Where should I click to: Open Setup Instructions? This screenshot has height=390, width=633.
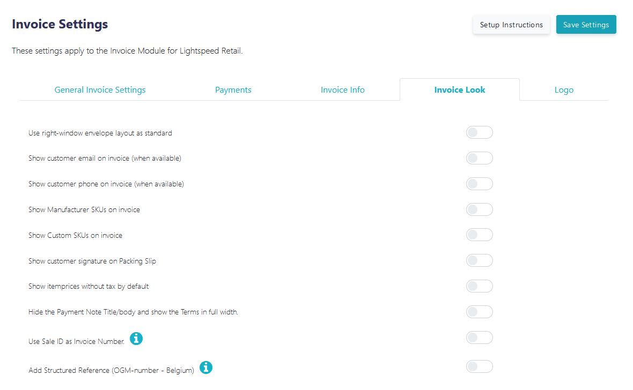[x=511, y=25]
